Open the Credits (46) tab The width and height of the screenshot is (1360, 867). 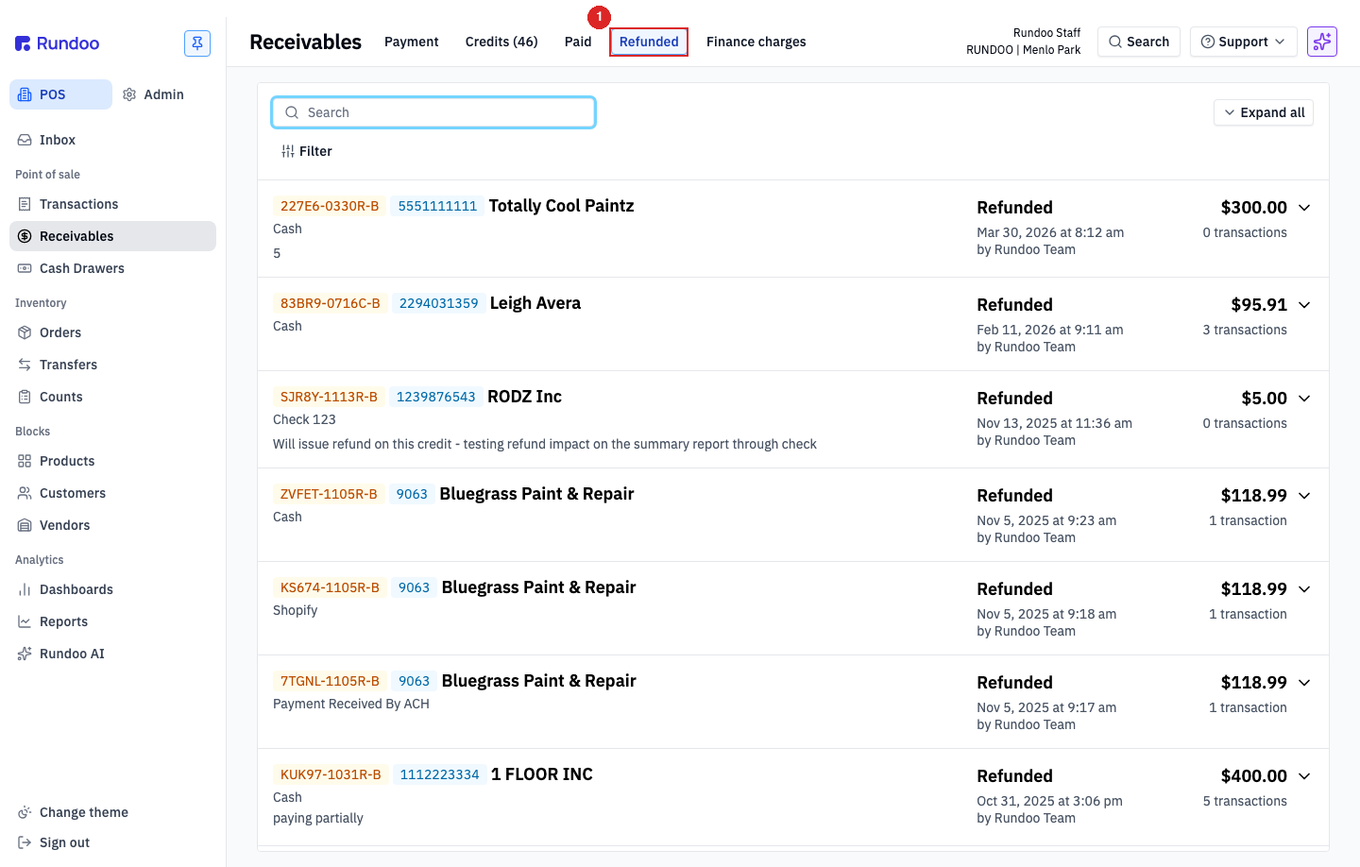501,42
